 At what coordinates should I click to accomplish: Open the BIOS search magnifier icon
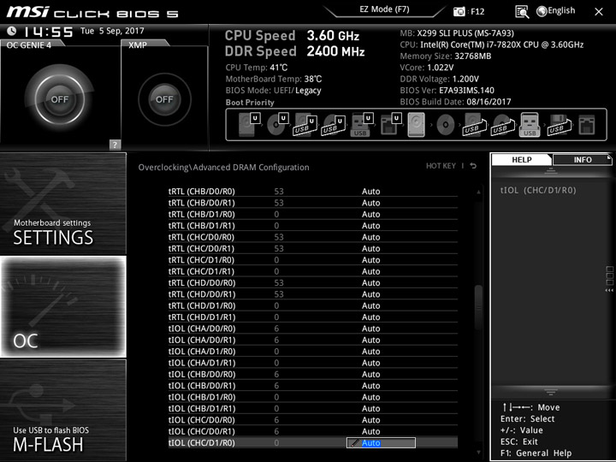click(522, 12)
